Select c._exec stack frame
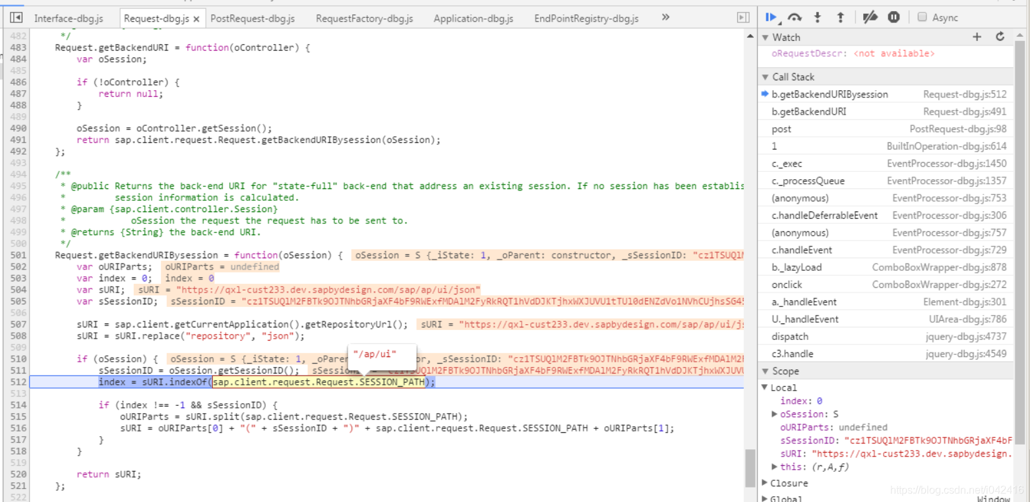The image size is (1030, 502). (x=886, y=163)
